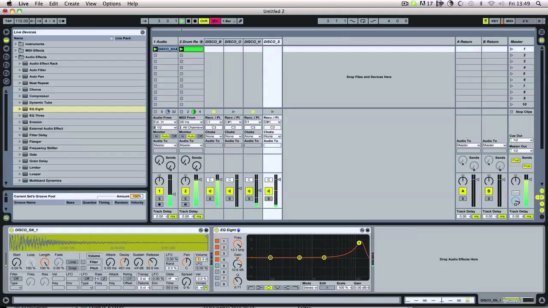
Task: Open the Options menu
Action: coord(112,4)
